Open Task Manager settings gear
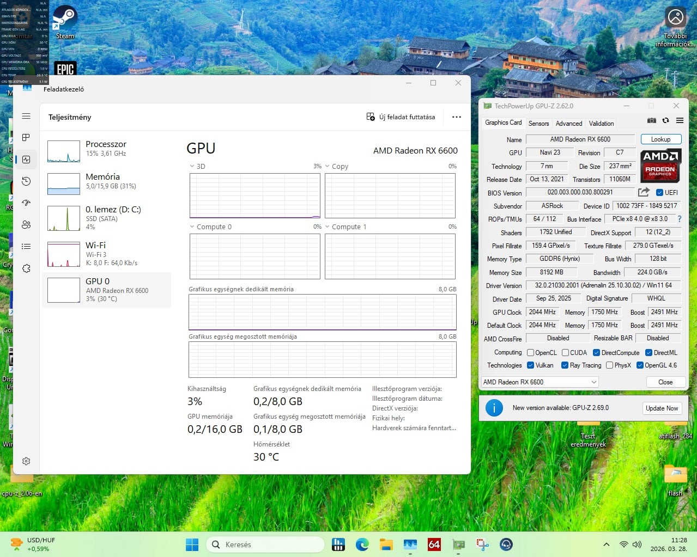 pos(26,461)
